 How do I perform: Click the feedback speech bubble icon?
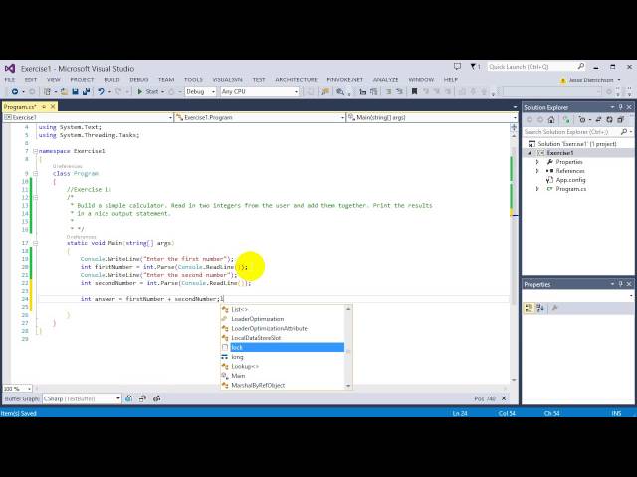(x=458, y=67)
